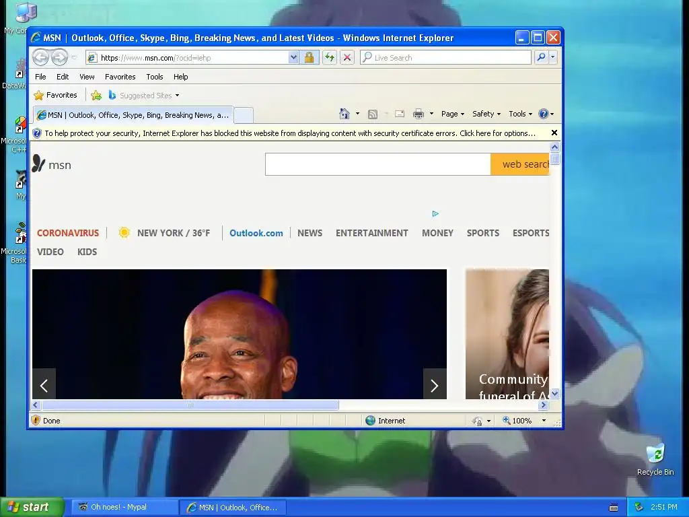Click the Read Mail icon
689x517 pixels.
[x=400, y=114]
